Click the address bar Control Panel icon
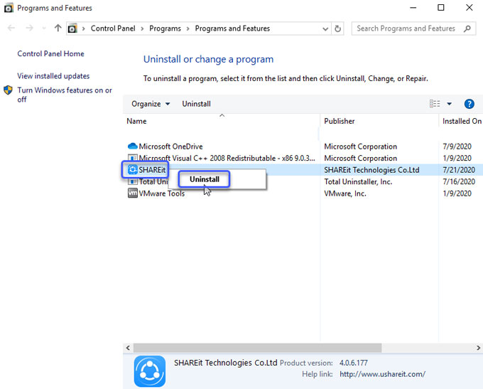Viewport: 483px width, 389px height. click(x=72, y=28)
